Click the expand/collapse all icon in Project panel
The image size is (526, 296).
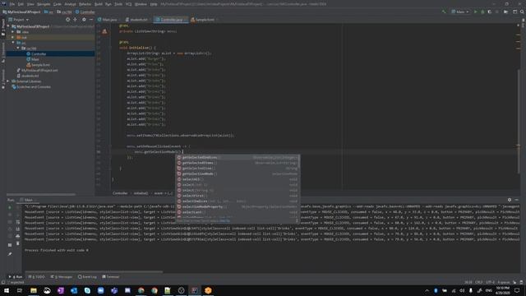point(75,20)
